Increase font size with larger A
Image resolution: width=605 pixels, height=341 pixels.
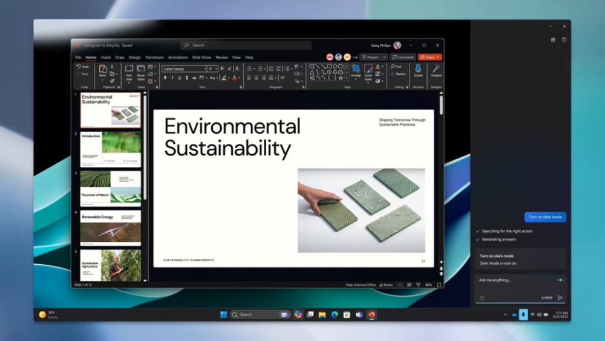(222, 69)
